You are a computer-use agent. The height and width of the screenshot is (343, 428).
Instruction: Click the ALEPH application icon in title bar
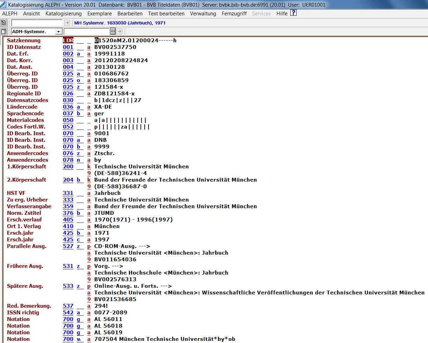3,5
